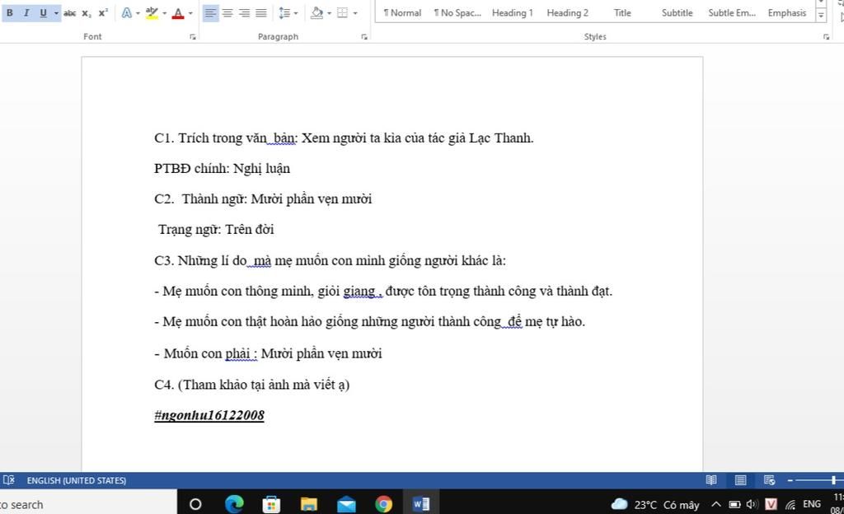
Task: Click line 'Trạng ngữ: Trên đời'
Action: point(216,230)
